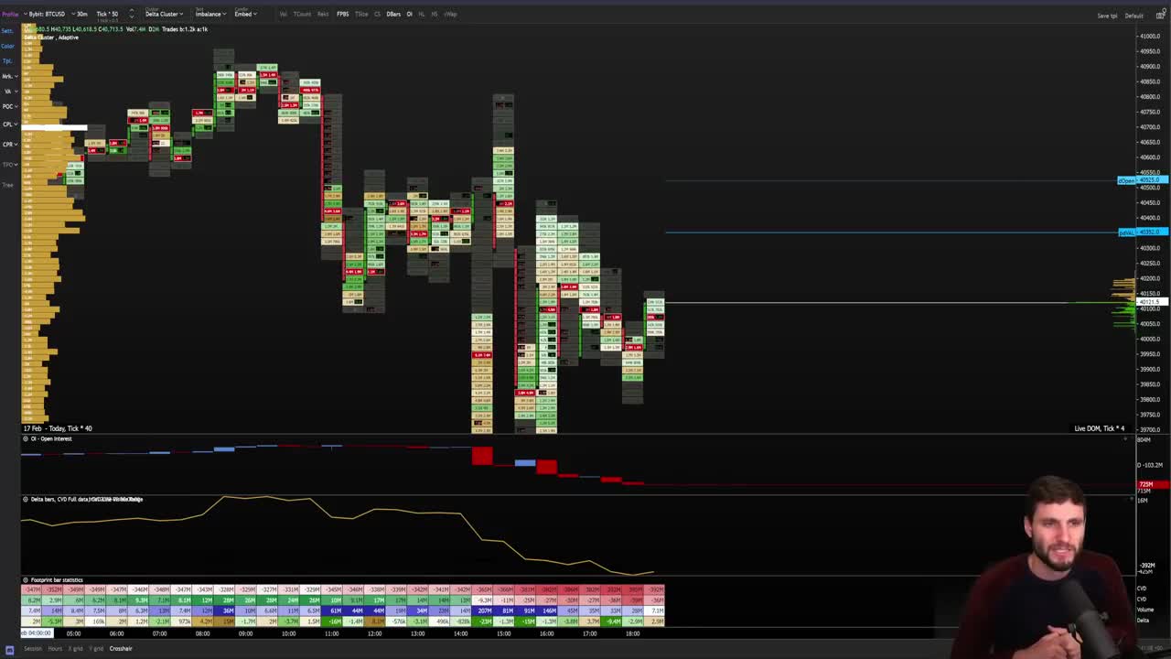Open the Profile menu

pyautogui.click(x=9, y=14)
